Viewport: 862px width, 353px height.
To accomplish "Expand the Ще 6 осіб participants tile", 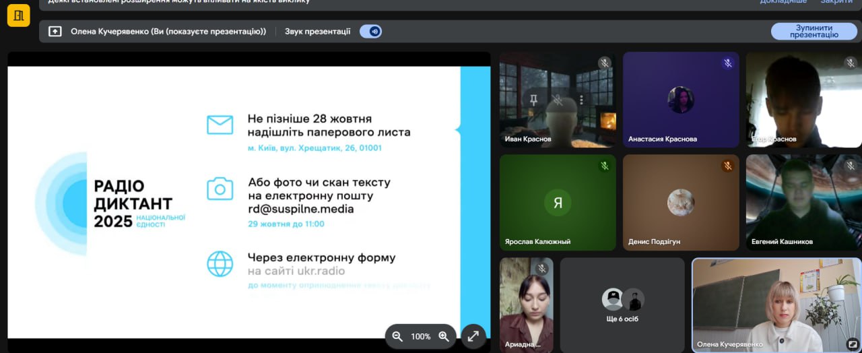I will point(622,305).
